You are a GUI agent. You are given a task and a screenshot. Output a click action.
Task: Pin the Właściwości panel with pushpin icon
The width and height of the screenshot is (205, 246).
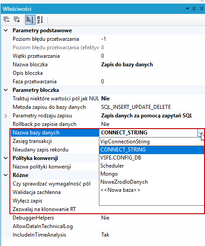click(x=194, y=9)
